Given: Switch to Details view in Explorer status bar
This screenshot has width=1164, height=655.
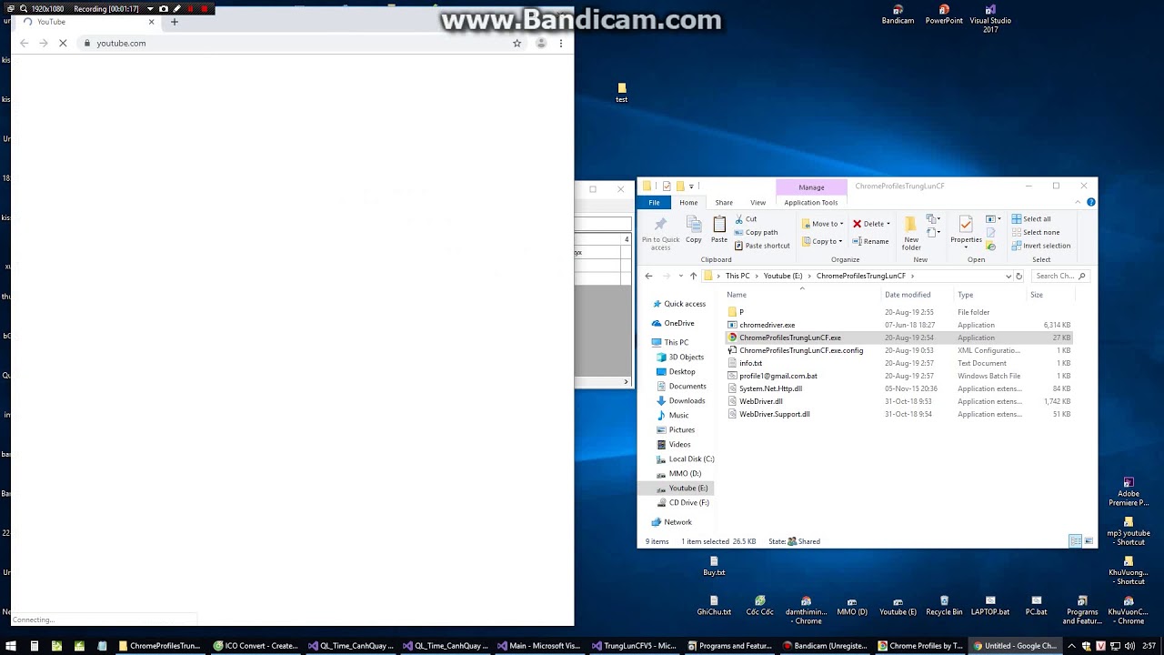Looking at the screenshot, I should [x=1075, y=541].
